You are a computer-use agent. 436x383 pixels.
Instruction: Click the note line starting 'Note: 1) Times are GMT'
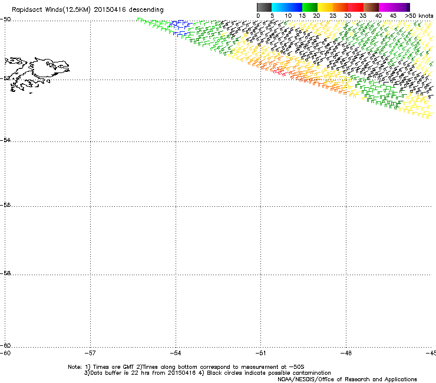pos(186,367)
